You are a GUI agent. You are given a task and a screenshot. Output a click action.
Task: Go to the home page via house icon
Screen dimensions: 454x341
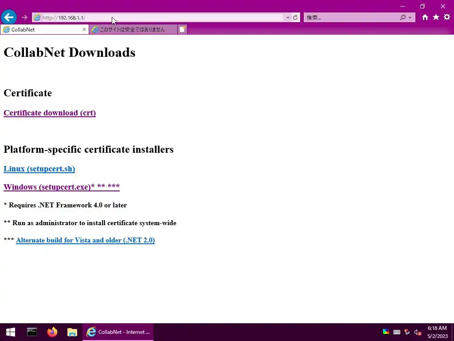(x=425, y=17)
